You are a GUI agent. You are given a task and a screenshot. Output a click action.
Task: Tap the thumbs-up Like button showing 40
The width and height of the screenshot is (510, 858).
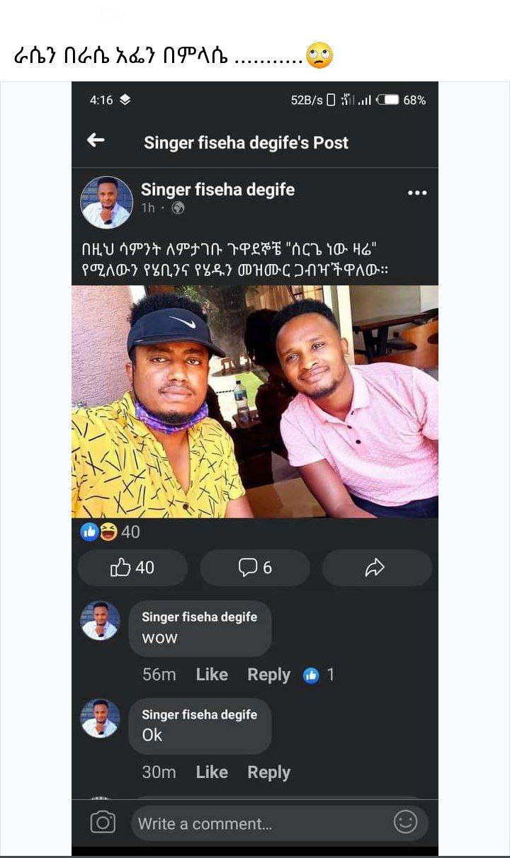132,567
